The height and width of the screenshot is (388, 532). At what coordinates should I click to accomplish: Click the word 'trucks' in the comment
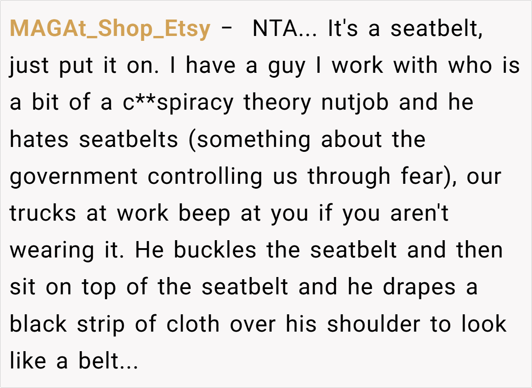click(41, 214)
